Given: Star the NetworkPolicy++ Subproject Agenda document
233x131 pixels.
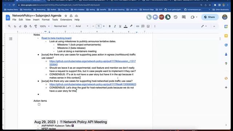Looking at the screenshot, I should (x=66, y=16).
